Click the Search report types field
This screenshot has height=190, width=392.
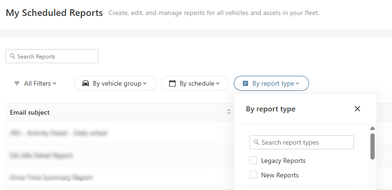pos(302,142)
